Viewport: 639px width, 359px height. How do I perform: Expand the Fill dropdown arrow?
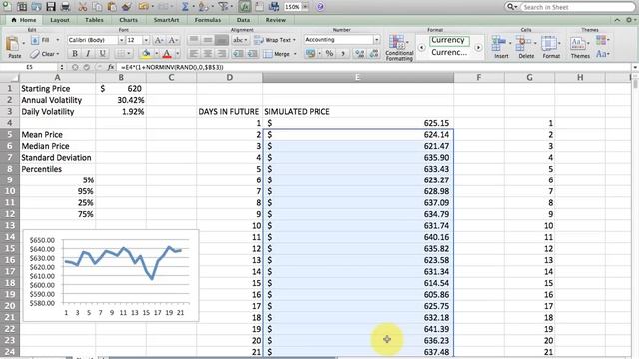[x=58, y=40]
